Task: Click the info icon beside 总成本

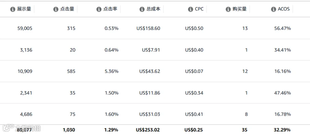Action: [x=142, y=9]
